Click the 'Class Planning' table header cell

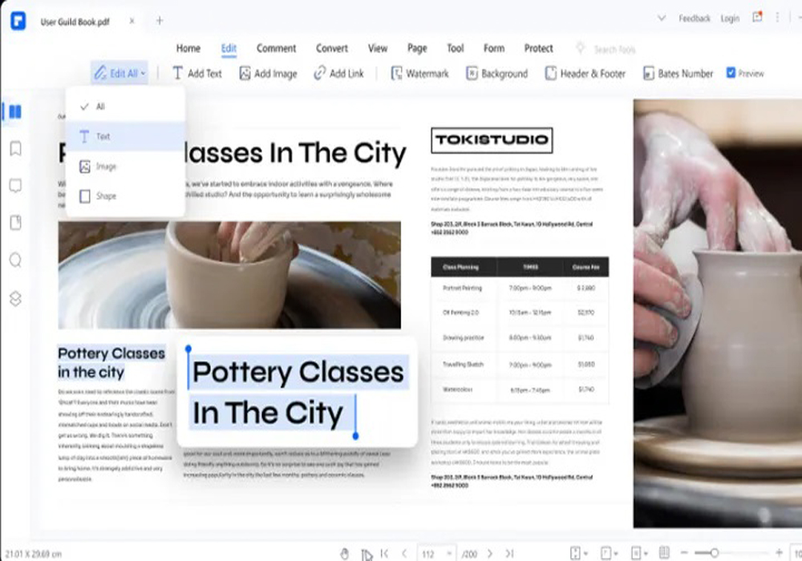(x=461, y=267)
